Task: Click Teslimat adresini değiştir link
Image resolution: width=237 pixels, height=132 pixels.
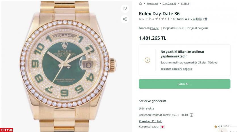Action: [176, 69]
